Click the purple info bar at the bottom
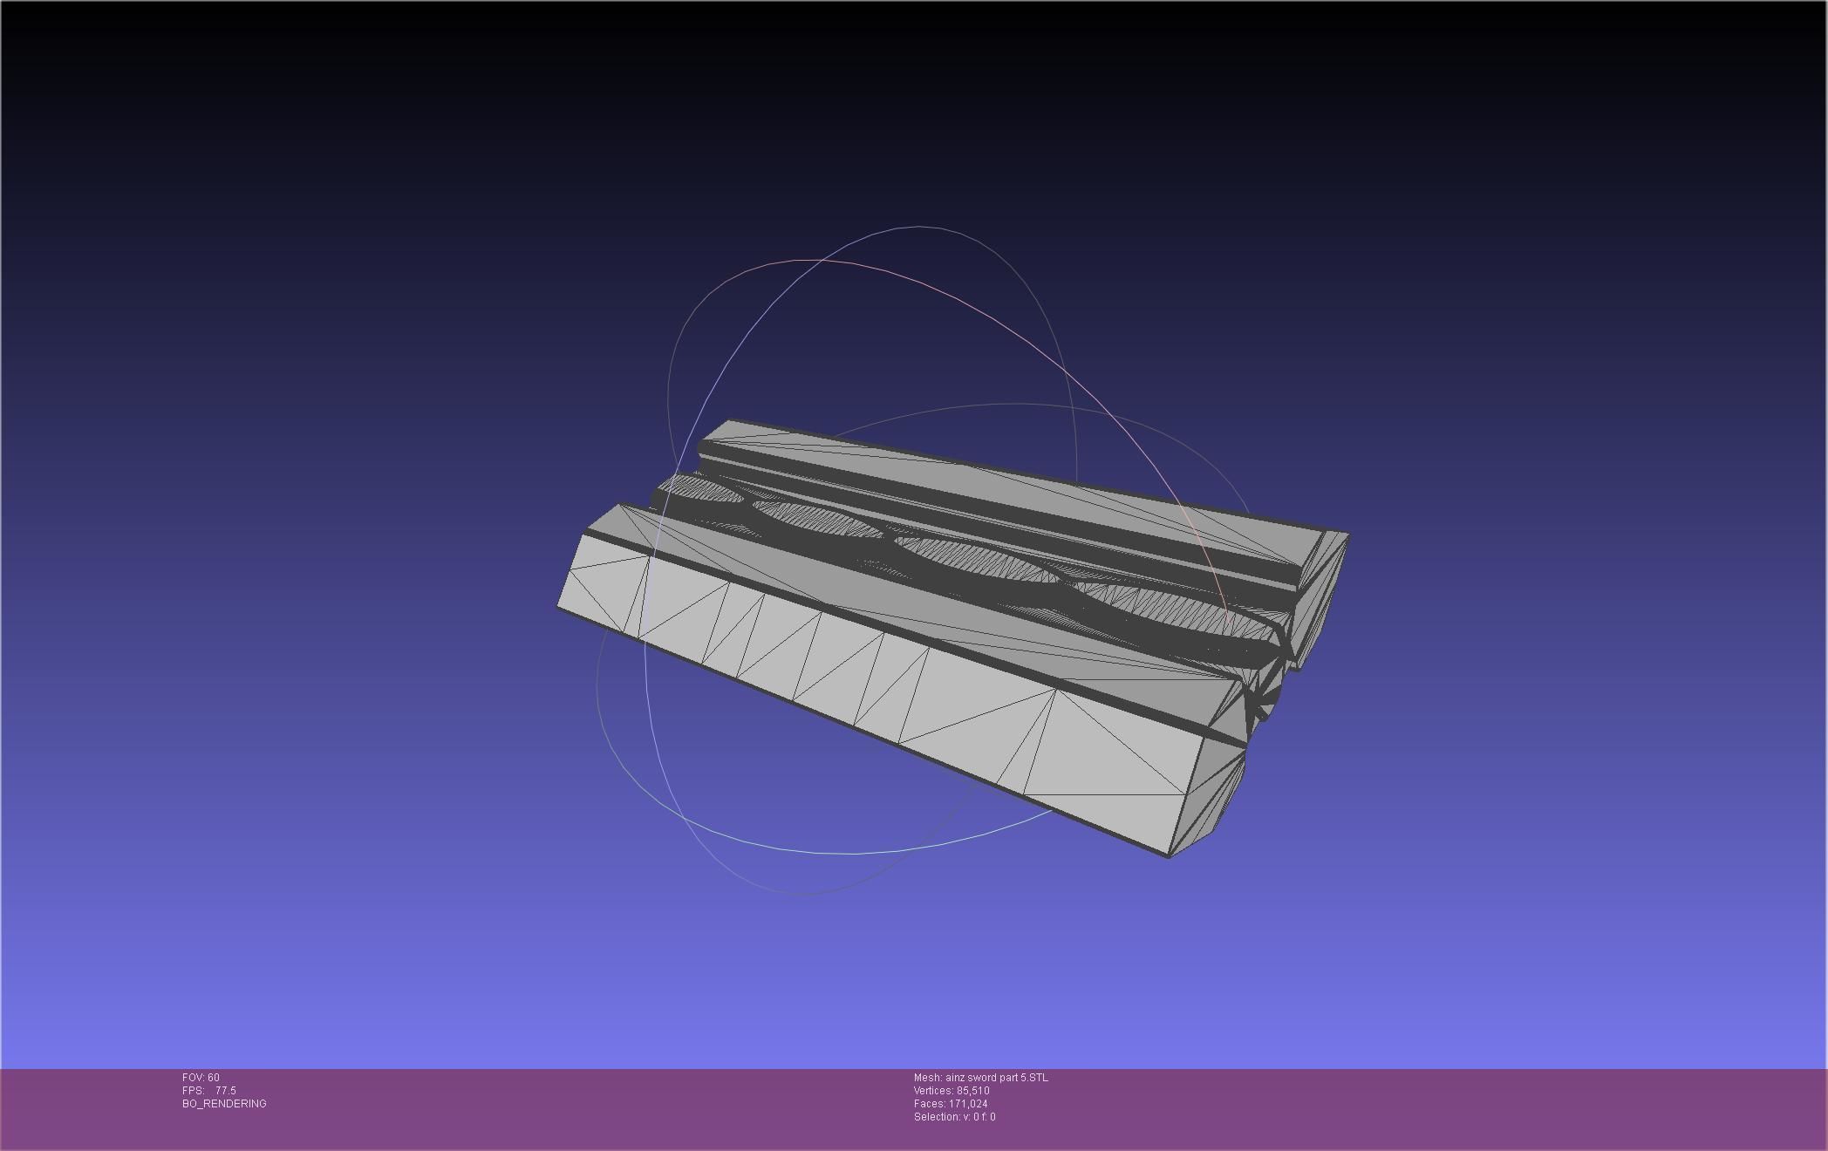Image resolution: width=1828 pixels, height=1151 pixels. [x=1395, y=1107]
